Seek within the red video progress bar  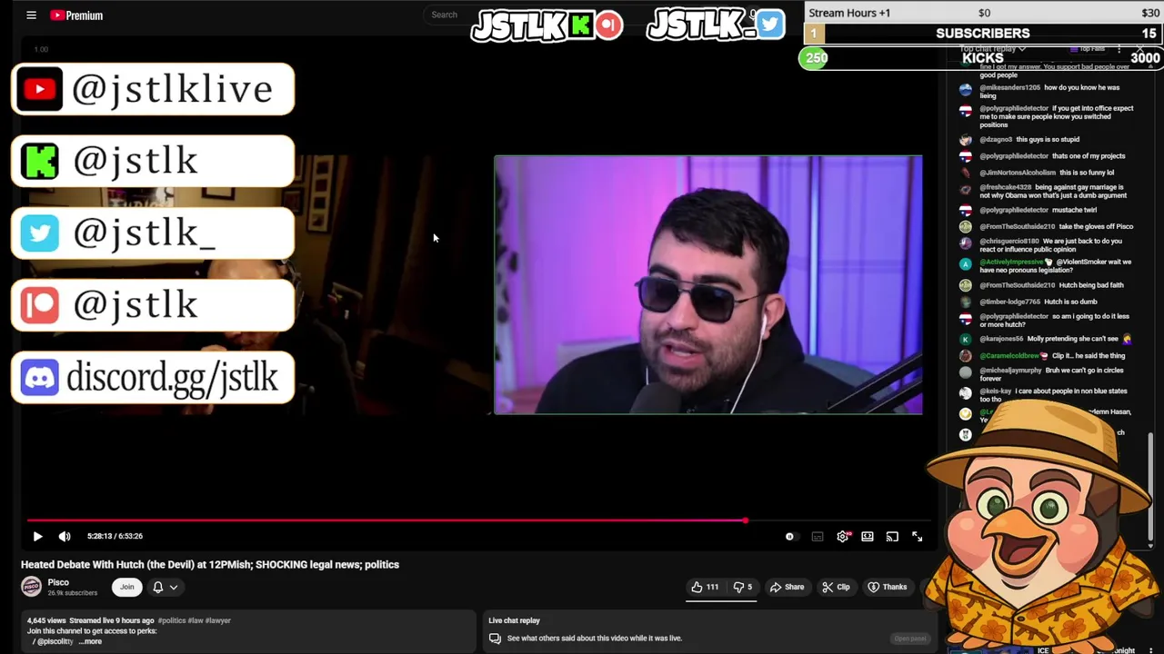pos(386,520)
